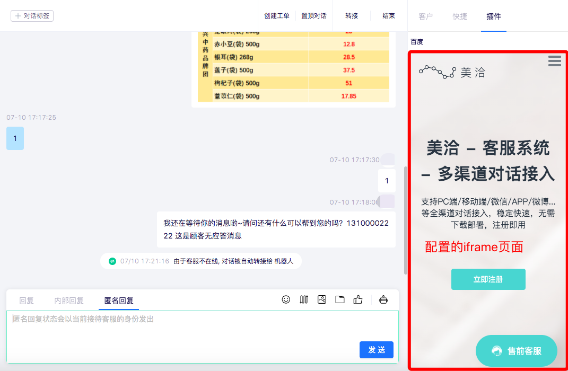Click the 07-10 17:17:30 timestamp
Viewport: 568px width, 371px height.
355,160
